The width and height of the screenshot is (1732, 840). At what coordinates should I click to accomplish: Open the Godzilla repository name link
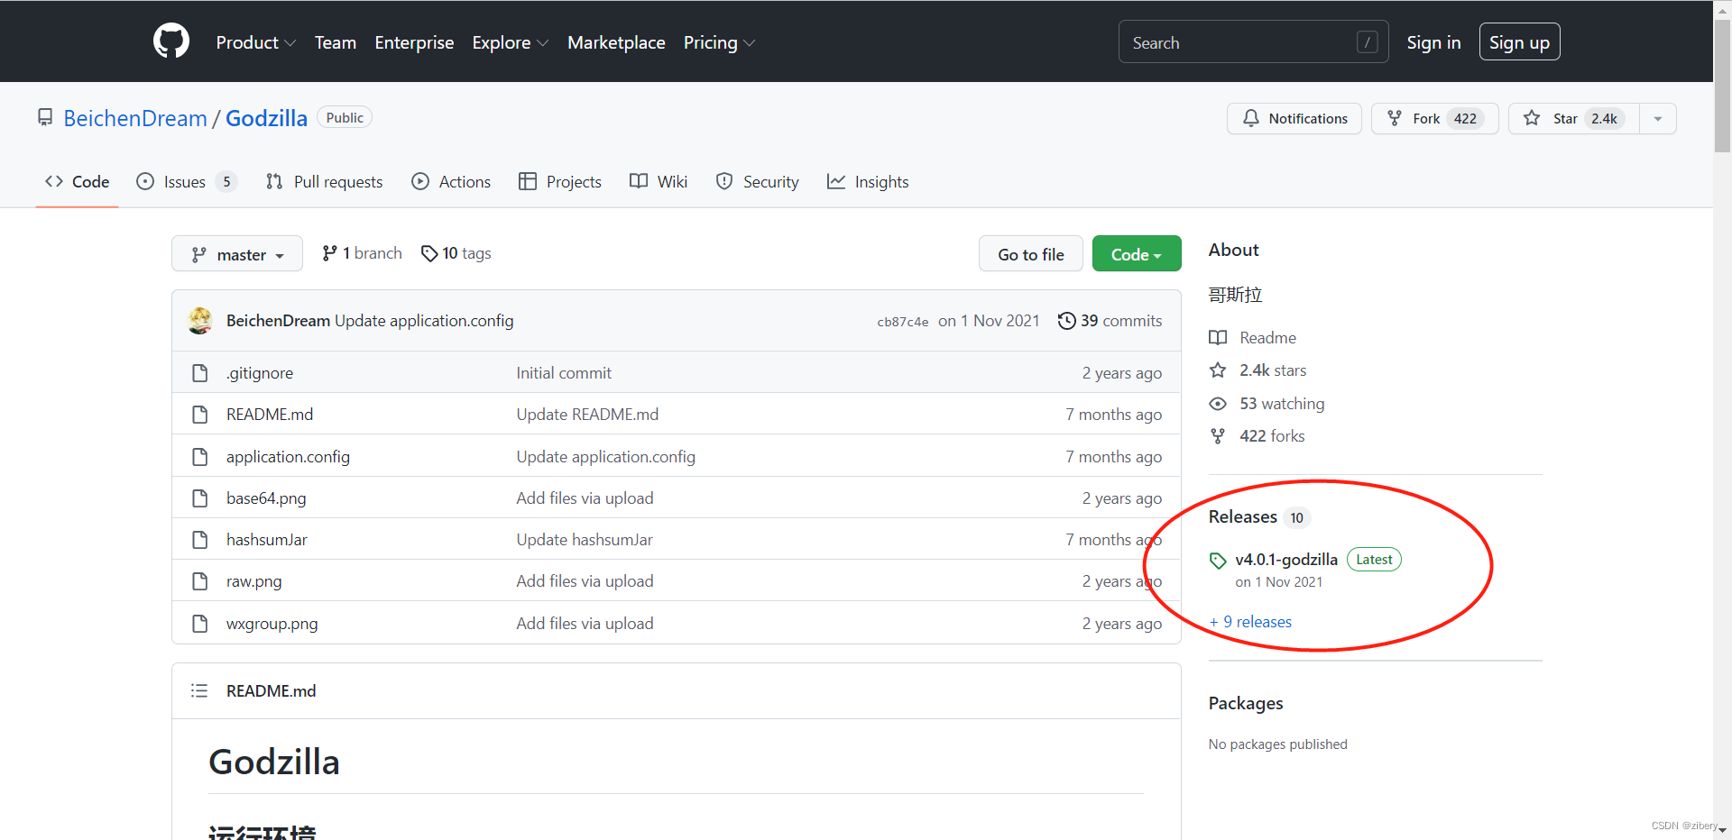coord(266,118)
